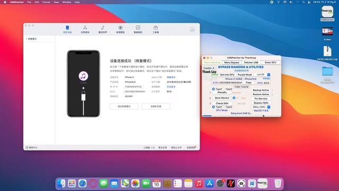This screenshot has height=191, width=339.
Task: Launch Music from the Dock
Action: pyautogui.click(x=199, y=184)
